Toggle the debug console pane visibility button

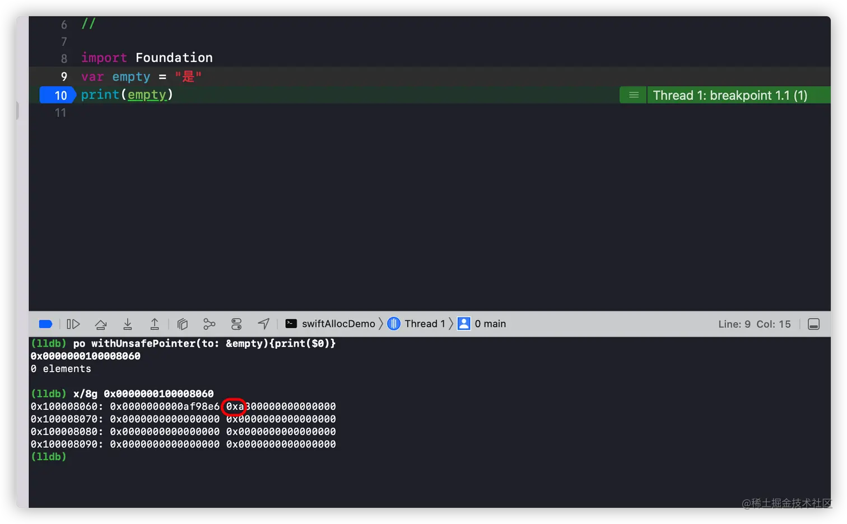point(814,324)
